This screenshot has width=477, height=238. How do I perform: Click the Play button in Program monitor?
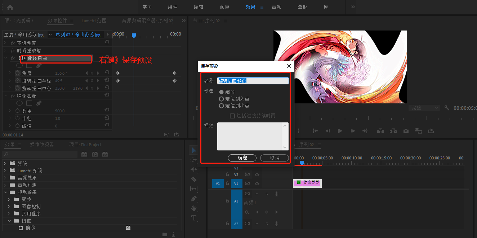click(x=340, y=131)
